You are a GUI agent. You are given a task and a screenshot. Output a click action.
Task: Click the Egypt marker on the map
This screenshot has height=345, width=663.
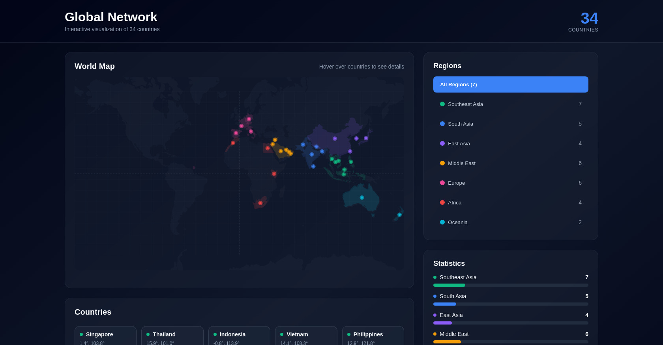point(268,148)
